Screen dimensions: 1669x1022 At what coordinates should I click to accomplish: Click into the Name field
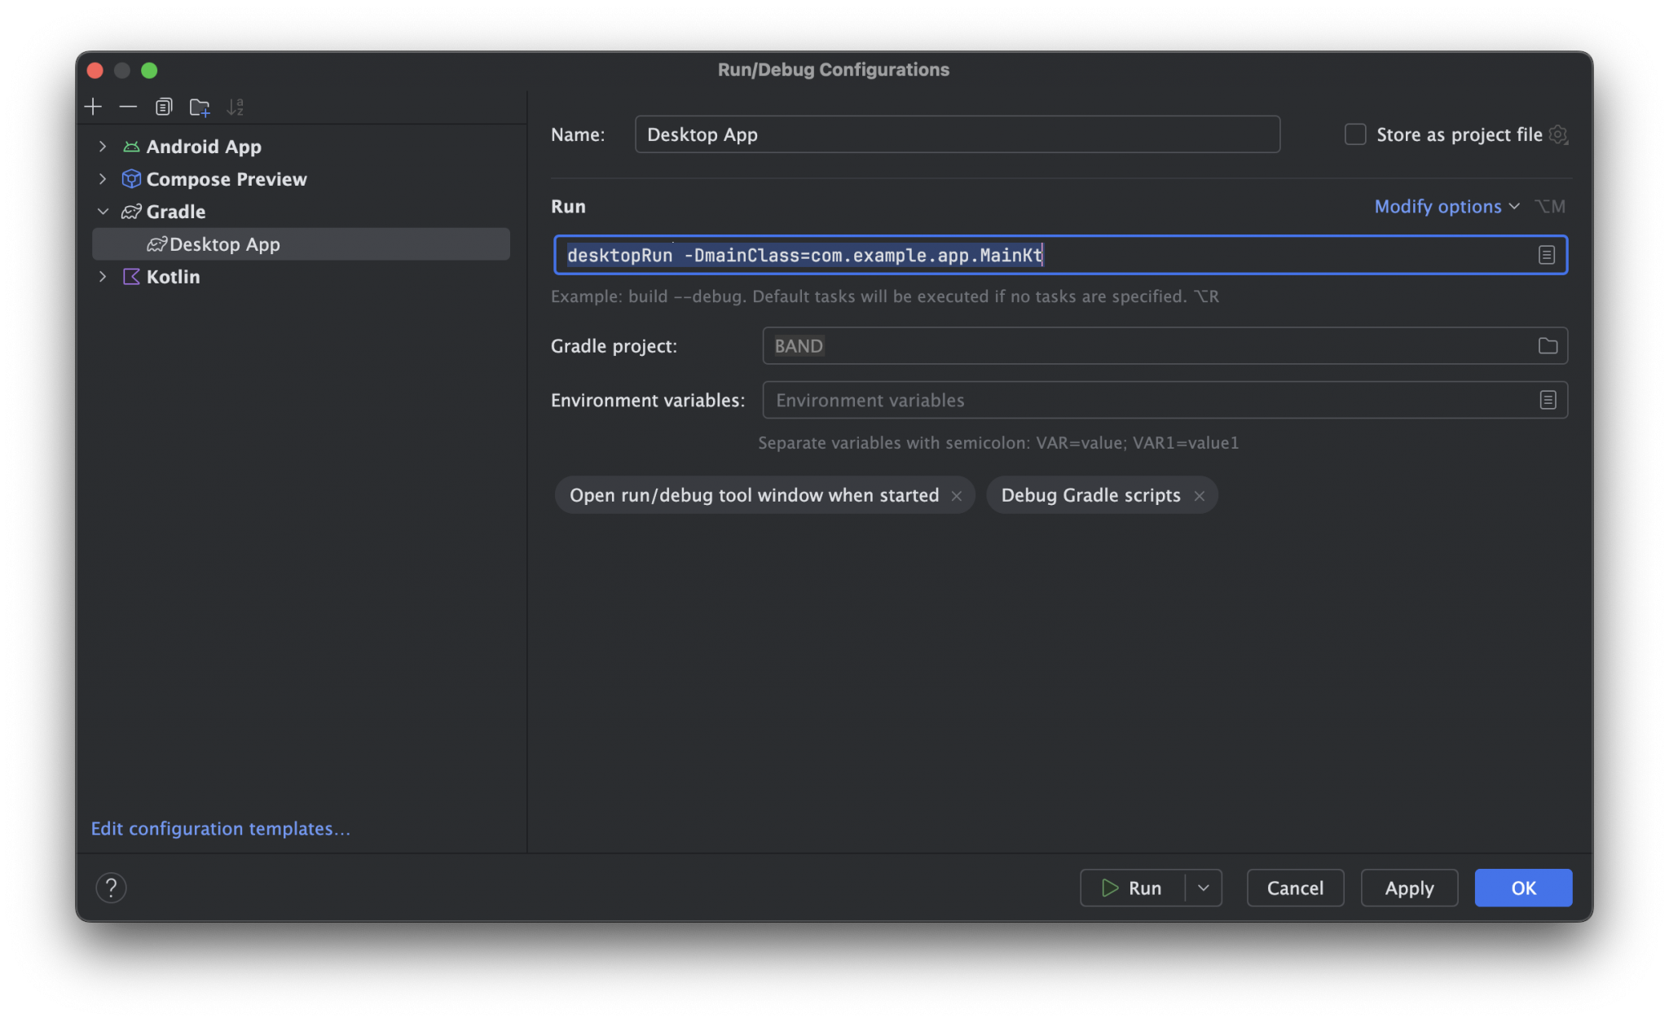(x=957, y=134)
